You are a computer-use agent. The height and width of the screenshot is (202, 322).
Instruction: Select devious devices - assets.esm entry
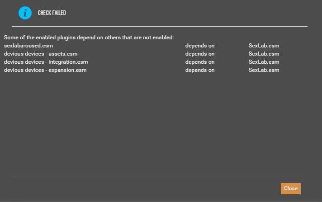[41, 54]
